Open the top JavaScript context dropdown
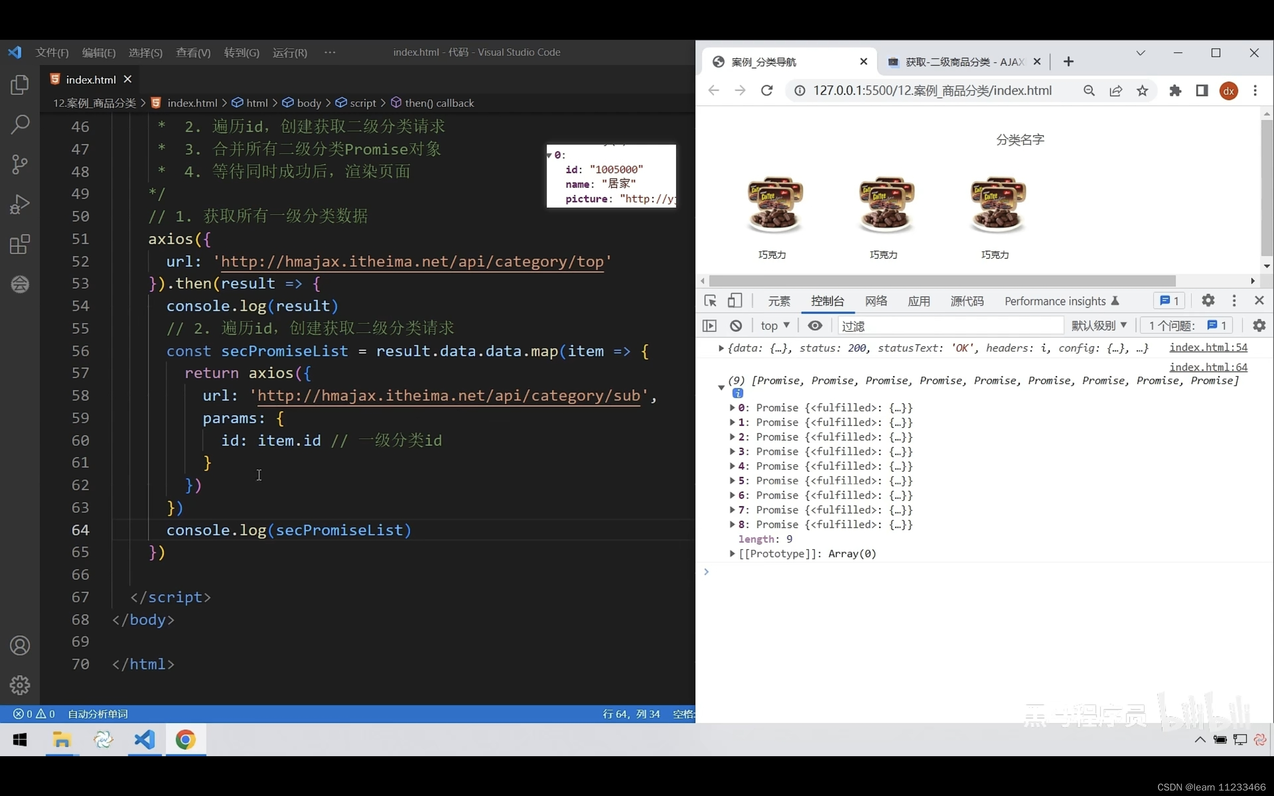 [774, 326]
